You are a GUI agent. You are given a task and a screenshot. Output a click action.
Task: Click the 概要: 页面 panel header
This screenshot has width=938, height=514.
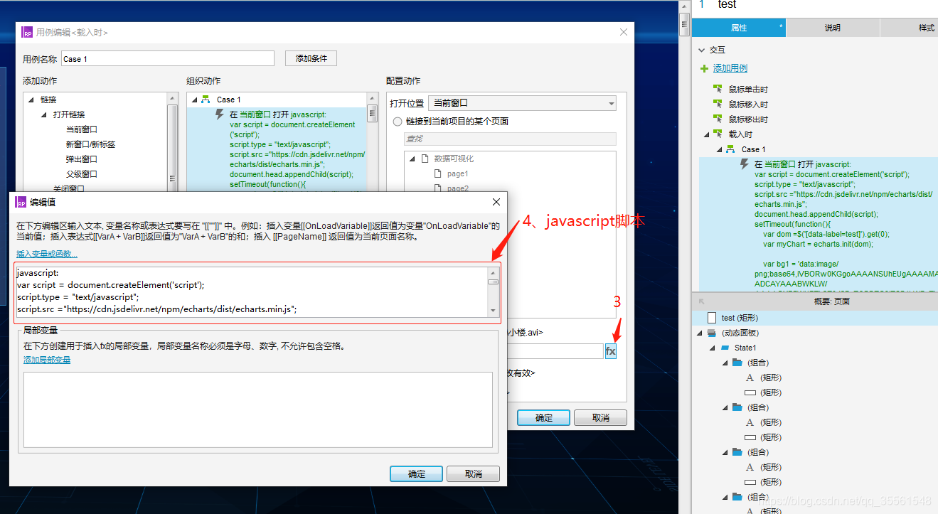point(815,301)
